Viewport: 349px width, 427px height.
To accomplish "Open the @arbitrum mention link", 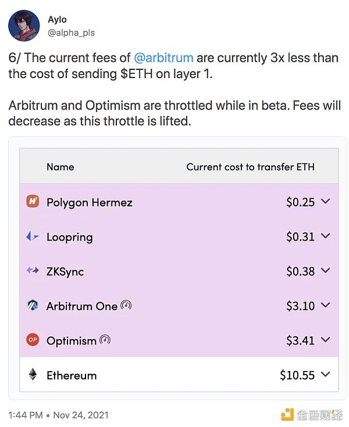I will click(165, 58).
